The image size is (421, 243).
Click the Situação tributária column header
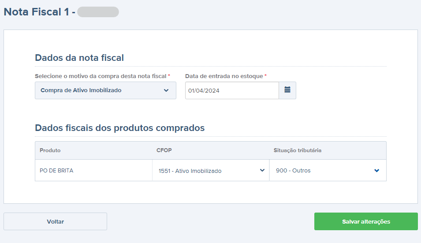298,150
